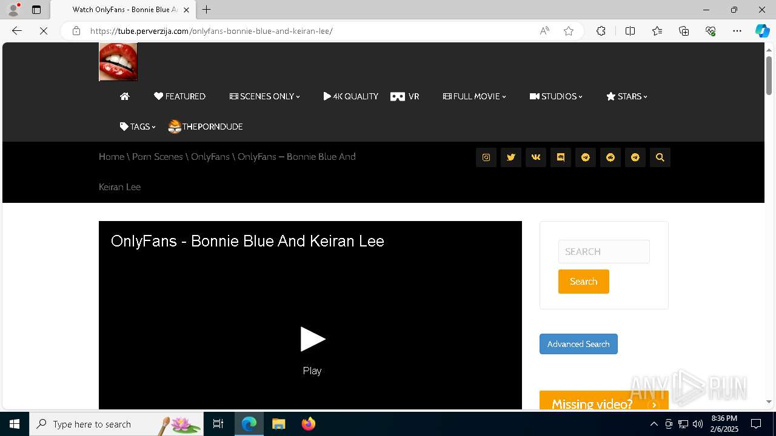Open the Favorites list icon
Screen dimensions: 776x436
(x=657, y=31)
